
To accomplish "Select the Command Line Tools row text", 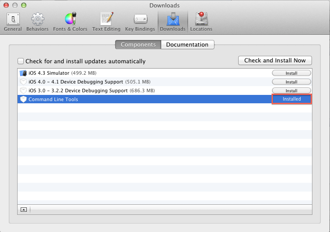I will coord(53,99).
